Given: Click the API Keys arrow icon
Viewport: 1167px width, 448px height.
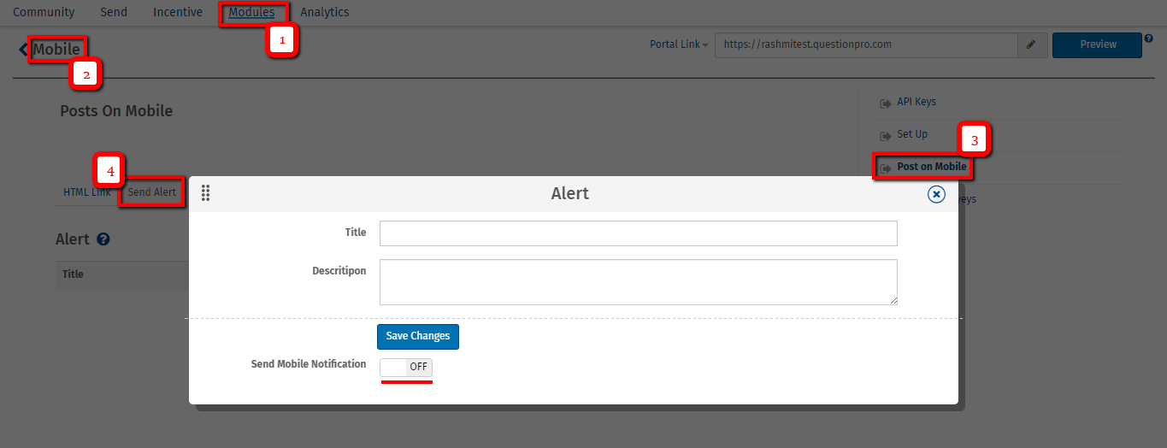Looking at the screenshot, I should [886, 103].
